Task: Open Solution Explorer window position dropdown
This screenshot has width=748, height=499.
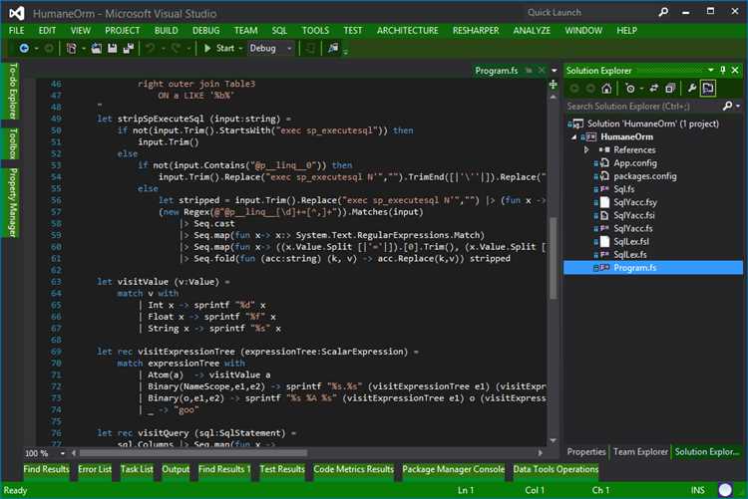Action: pyautogui.click(x=711, y=70)
